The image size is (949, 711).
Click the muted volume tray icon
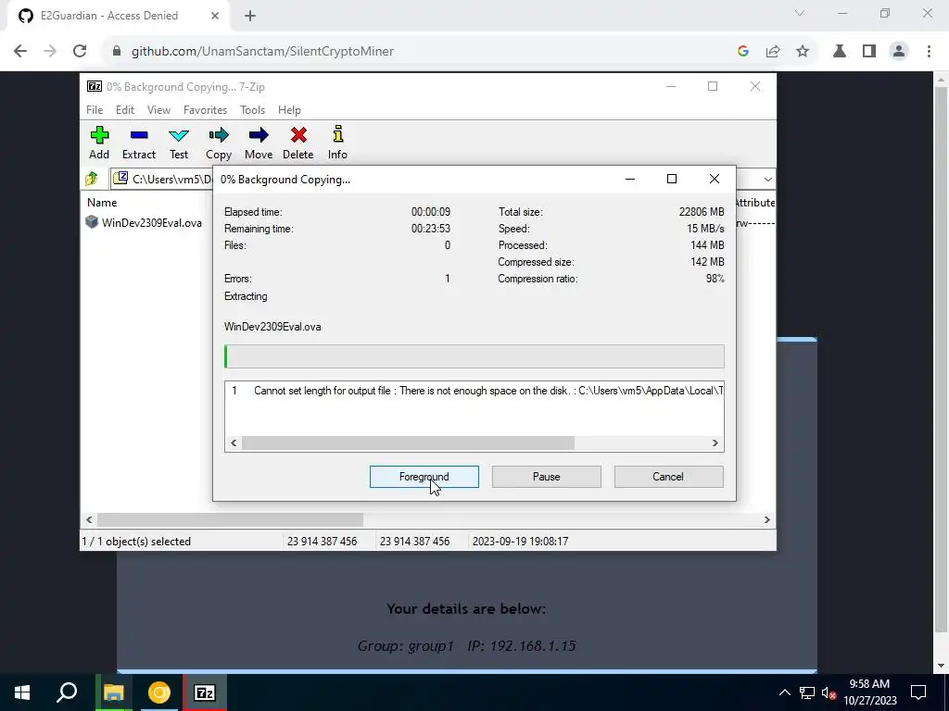(x=829, y=692)
